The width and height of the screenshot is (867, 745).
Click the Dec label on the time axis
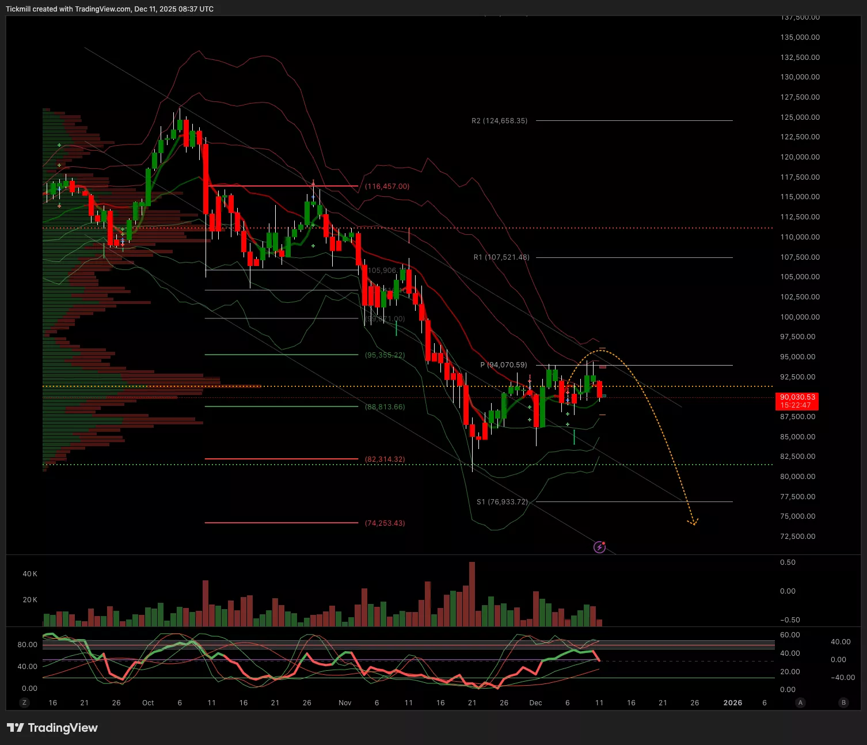pos(535,702)
